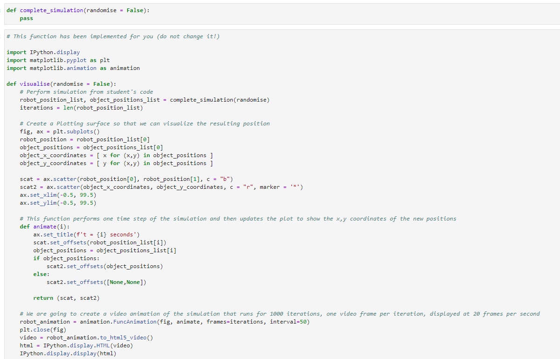The image size is (560, 359).
Task: Click the 'pass' statement in first cell
Action: point(27,19)
